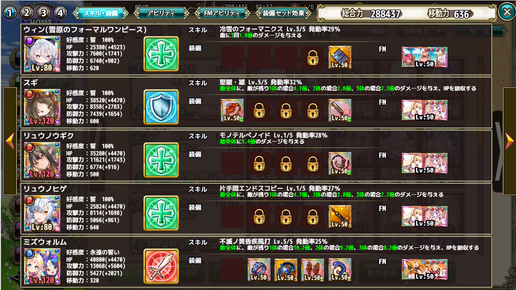Select Mizuwolm's blue ring equipment Lv.50

[259, 269]
